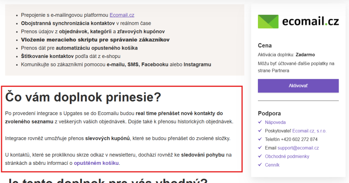
Task: Click the heading Čo vám doplnok prinesie?
Action: coord(83,97)
